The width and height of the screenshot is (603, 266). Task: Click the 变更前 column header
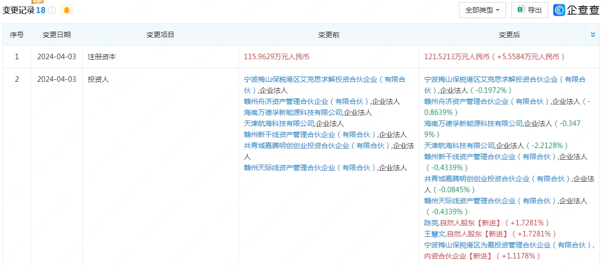coord(329,35)
